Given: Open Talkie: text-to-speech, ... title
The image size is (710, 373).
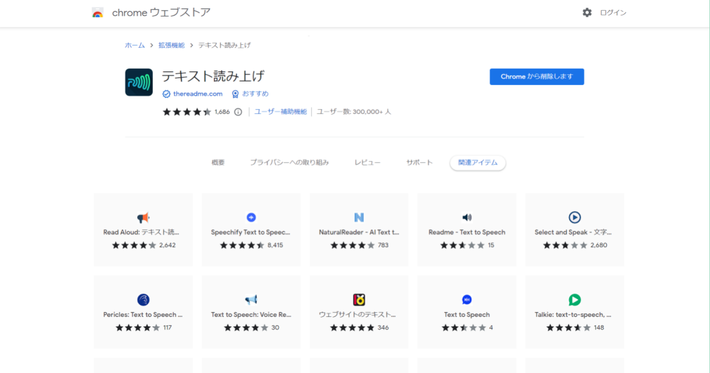Looking at the screenshot, I should click(x=573, y=314).
